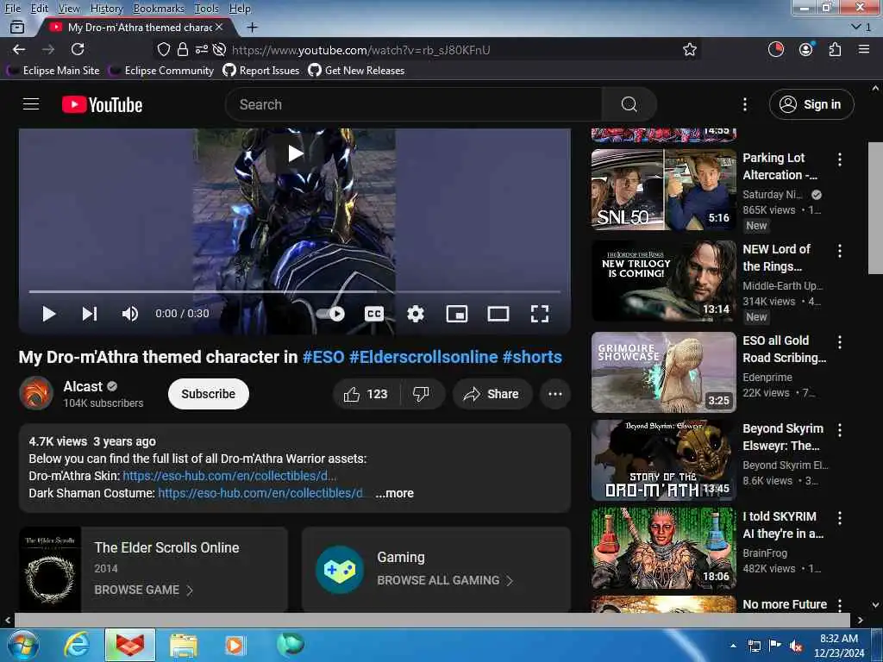
Task: Open the browser application menu
Action: tap(864, 49)
